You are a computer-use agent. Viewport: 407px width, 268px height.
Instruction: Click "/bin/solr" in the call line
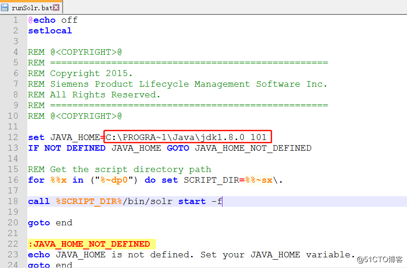147,201
